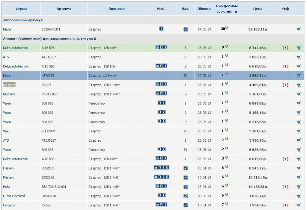The width and height of the screenshot is (307, 210).
Task: Click description 'Стартер 1.2 kw cw'
Action: click(x=103, y=76)
